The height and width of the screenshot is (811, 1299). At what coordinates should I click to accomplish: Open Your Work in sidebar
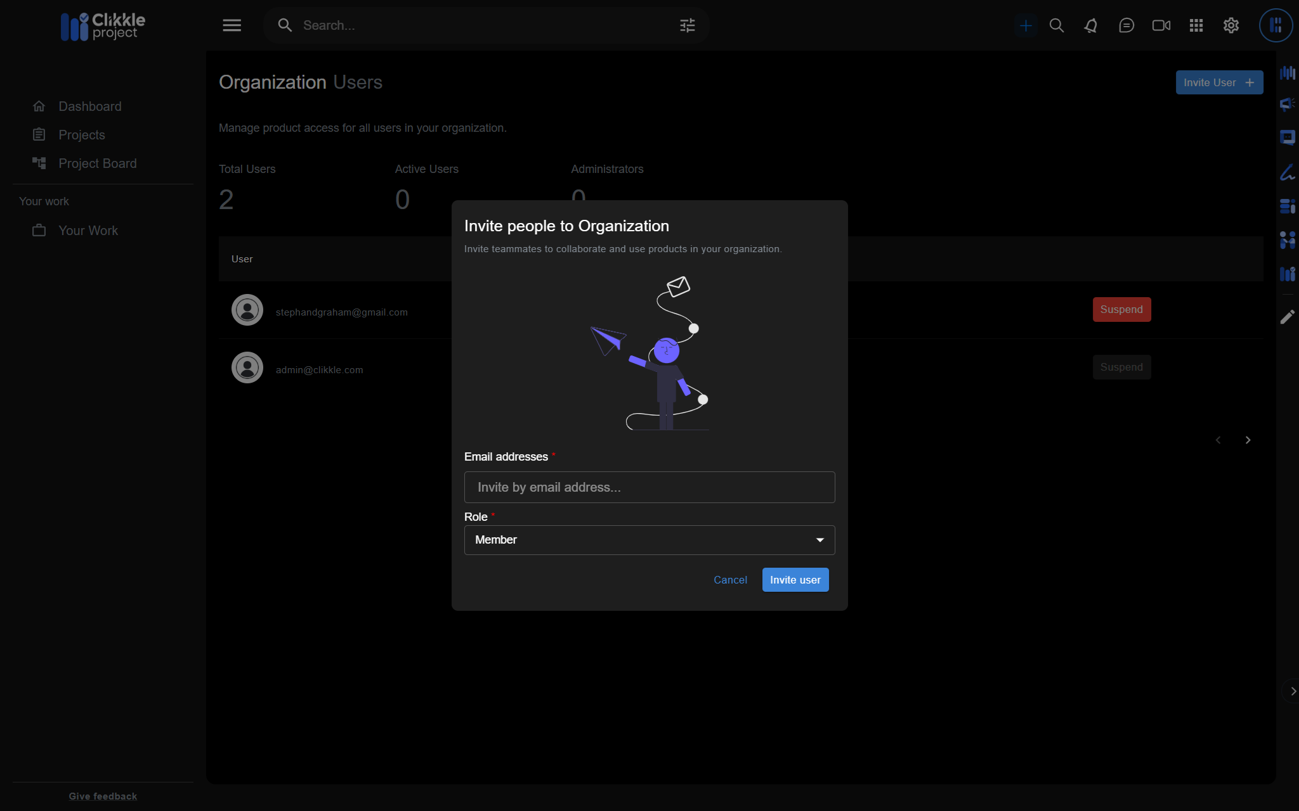pyautogui.click(x=88, y=231)
